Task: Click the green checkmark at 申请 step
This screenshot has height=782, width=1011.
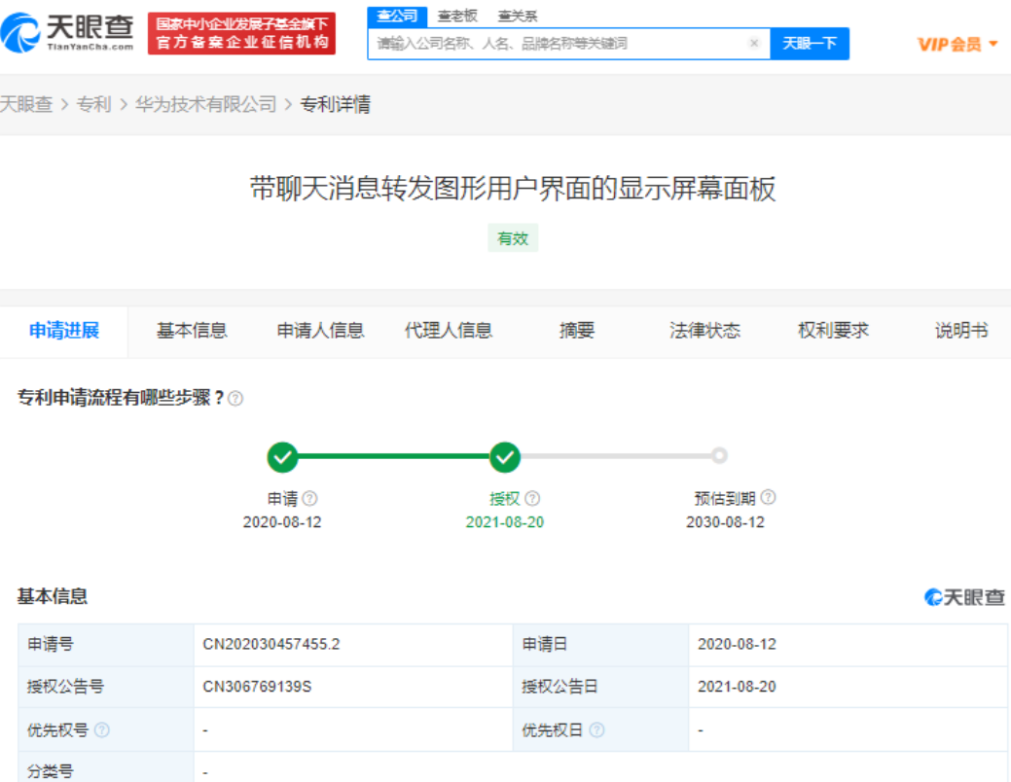Action: click(282, 457)
